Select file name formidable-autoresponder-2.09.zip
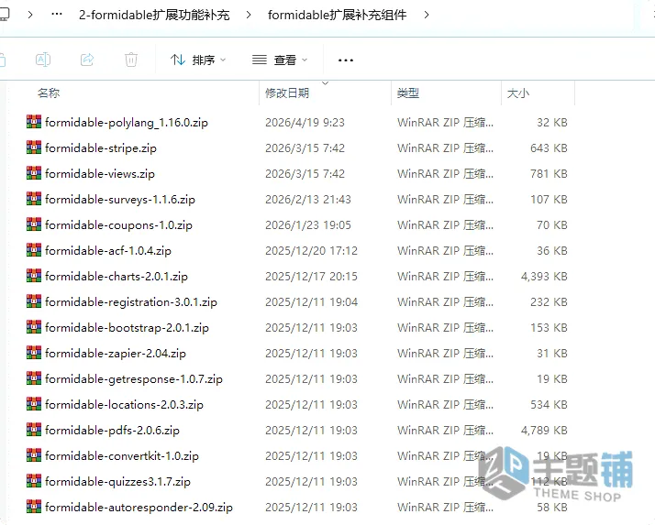 click(x=139, y=508)
